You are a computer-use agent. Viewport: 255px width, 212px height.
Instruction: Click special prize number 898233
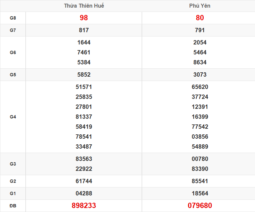pyautogui.click(x=84, y=206)
